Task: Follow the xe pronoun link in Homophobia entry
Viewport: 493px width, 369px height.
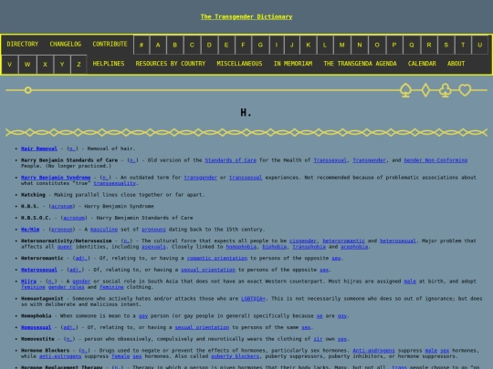Action: pyautogui.click(x=320, y=316)
